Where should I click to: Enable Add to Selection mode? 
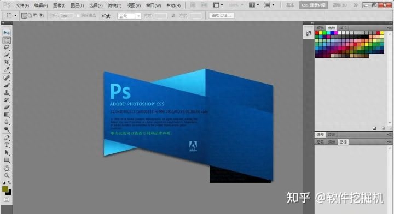[30, 16]
